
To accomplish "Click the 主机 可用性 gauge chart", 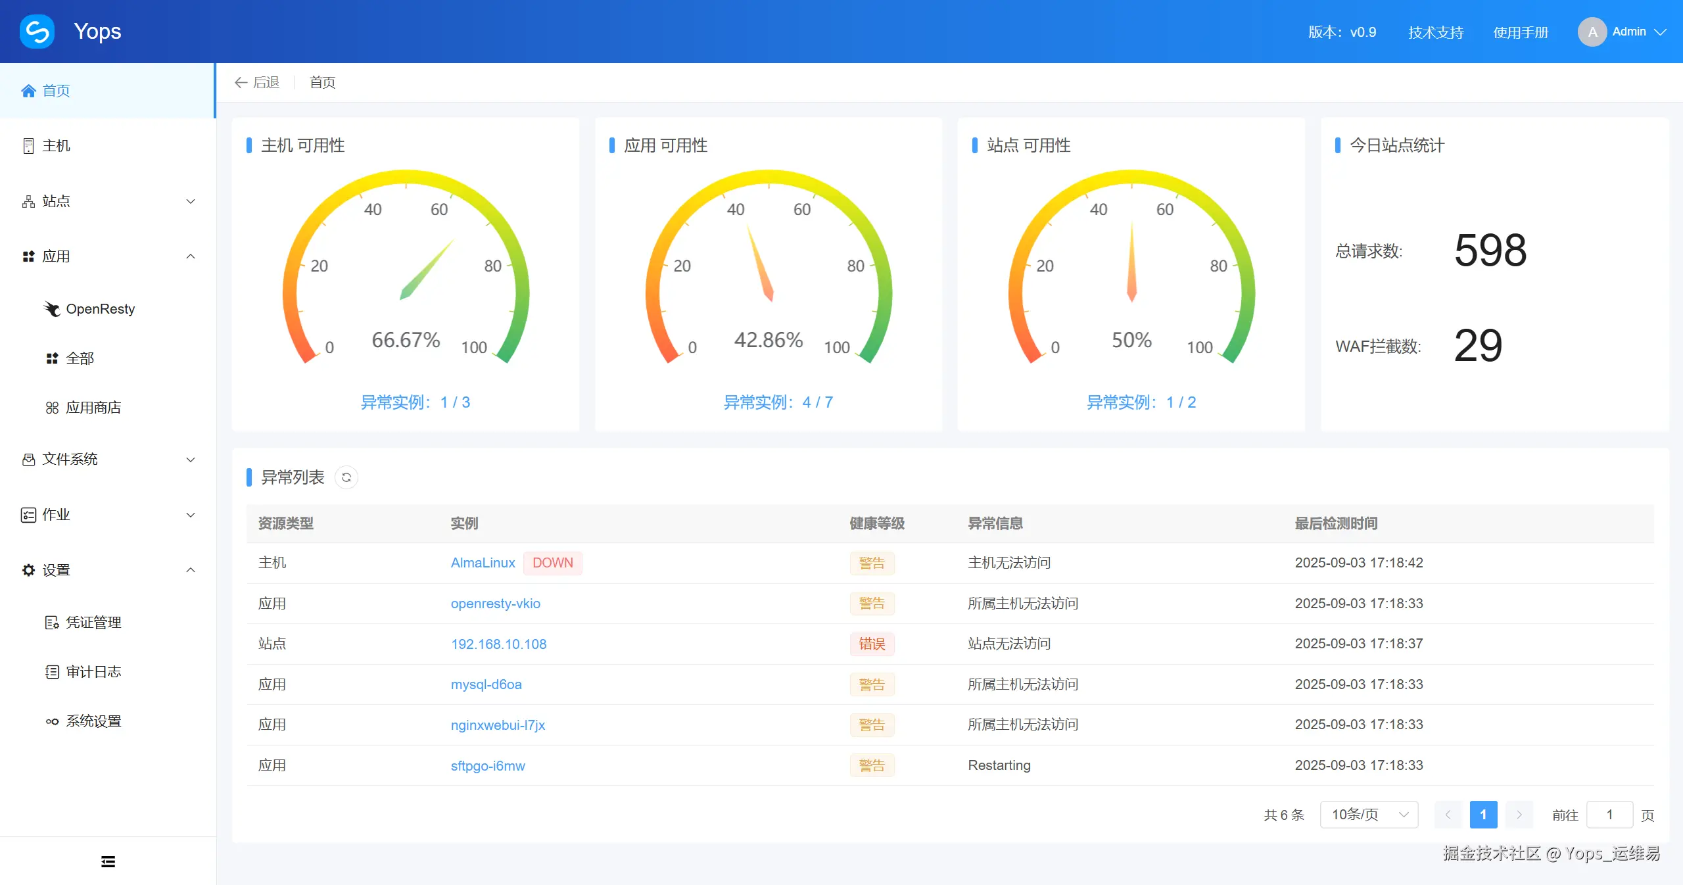I will click(x=406, y=276).
